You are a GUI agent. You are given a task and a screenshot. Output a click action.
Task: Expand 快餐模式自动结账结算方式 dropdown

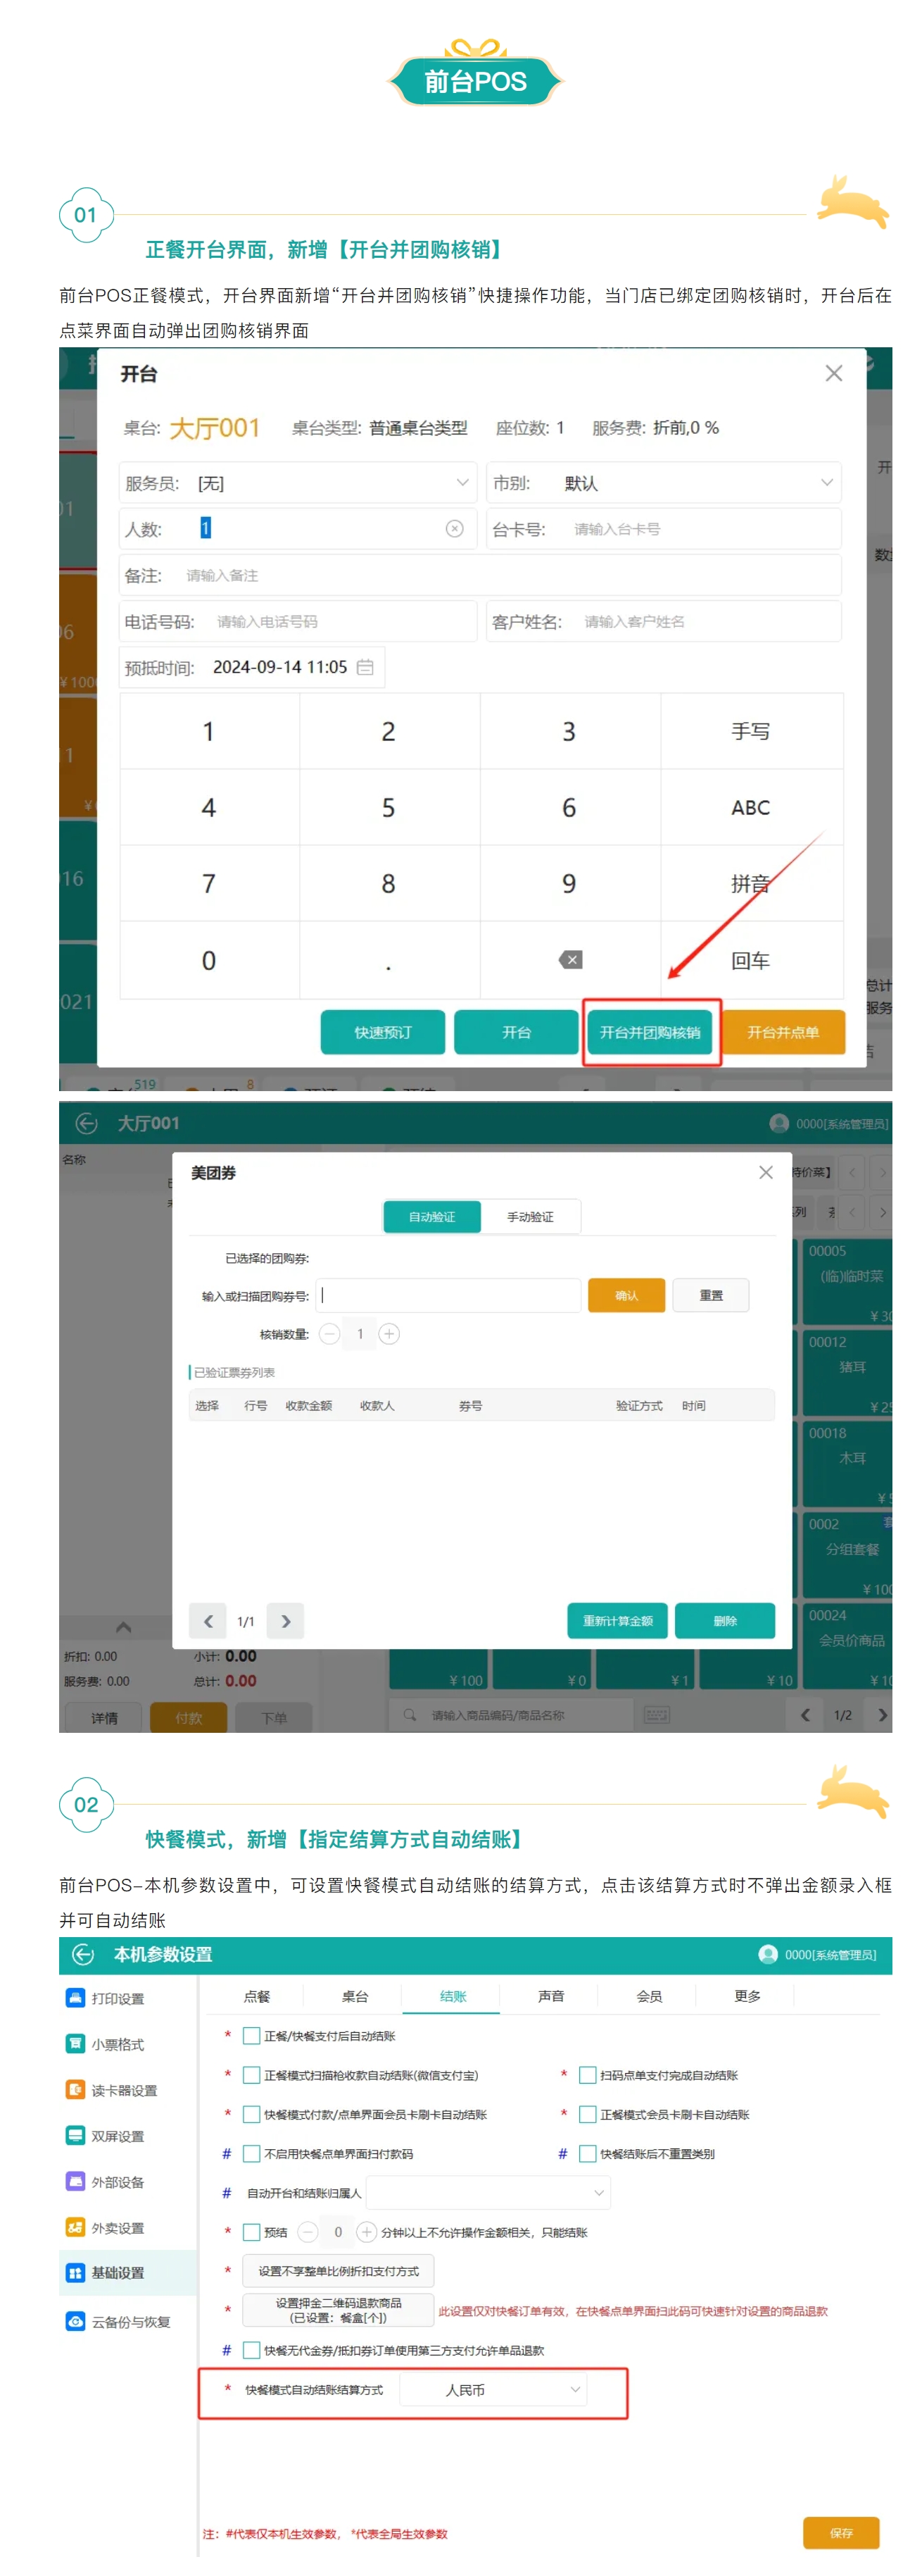coord(574,2390)
